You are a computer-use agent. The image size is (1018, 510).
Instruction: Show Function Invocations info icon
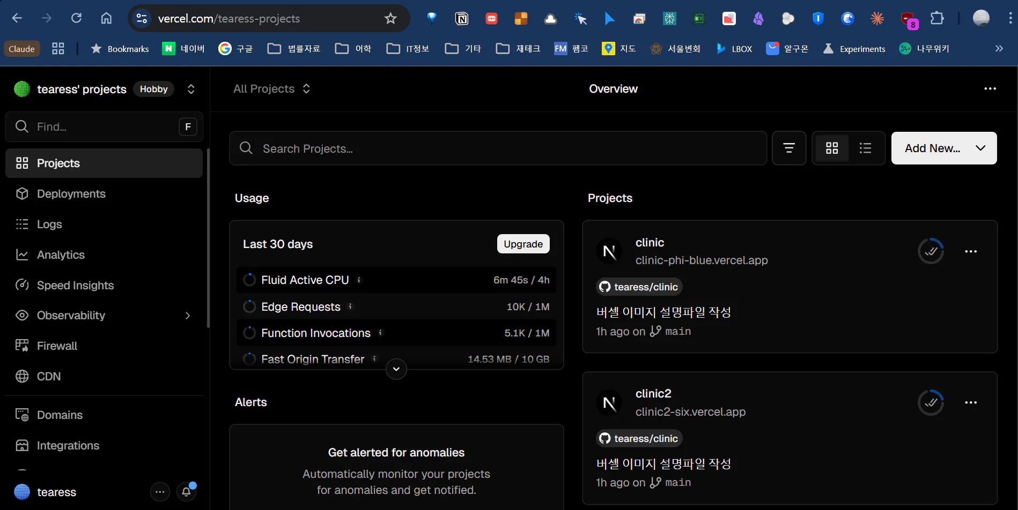tap(380, 333)
